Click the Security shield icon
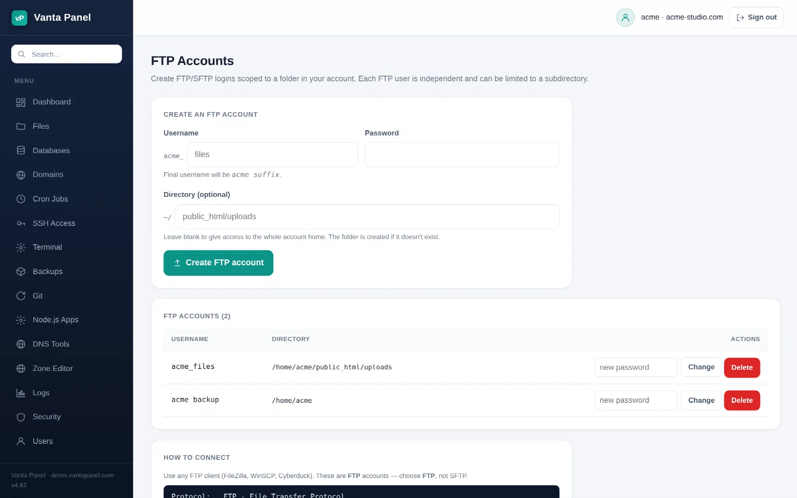The height and width of the screenshot is (498, 797). [21, 417]
